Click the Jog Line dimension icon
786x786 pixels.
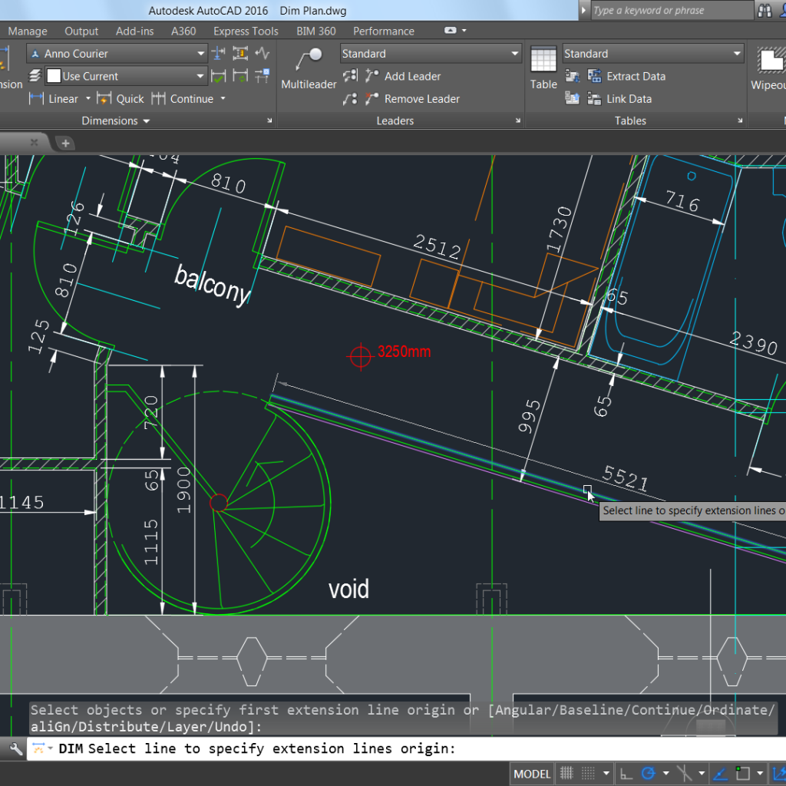(263, 53)
